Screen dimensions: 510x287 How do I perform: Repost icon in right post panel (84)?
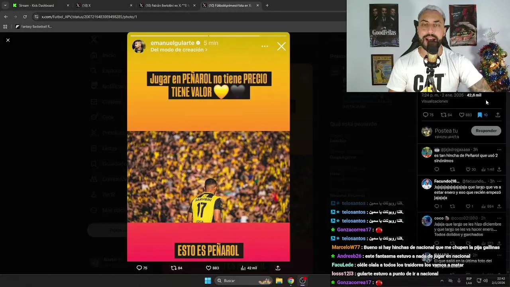point(443,115)
